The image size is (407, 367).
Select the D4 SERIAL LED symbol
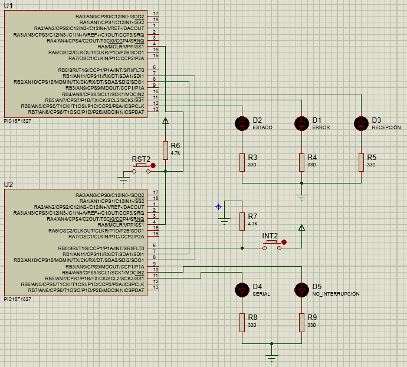(242, 290)
